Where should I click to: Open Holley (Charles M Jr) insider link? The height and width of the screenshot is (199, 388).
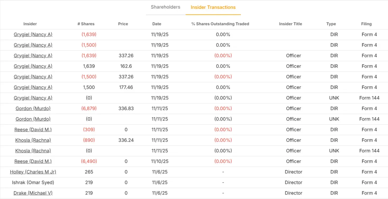coord(33,172)
